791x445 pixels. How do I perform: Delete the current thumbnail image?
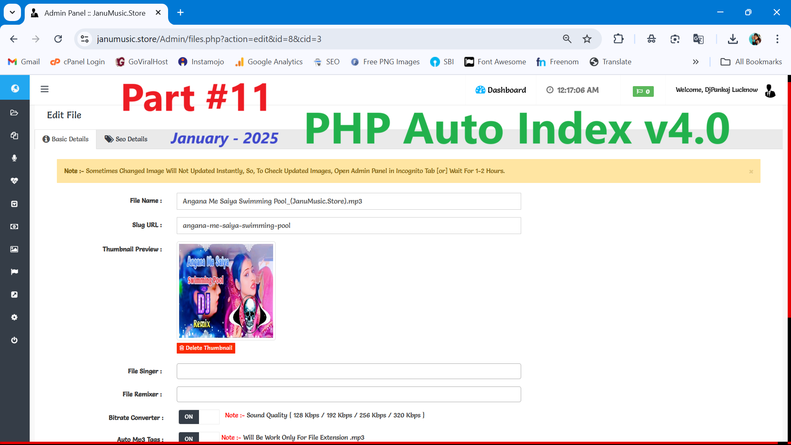pos(206,348)
